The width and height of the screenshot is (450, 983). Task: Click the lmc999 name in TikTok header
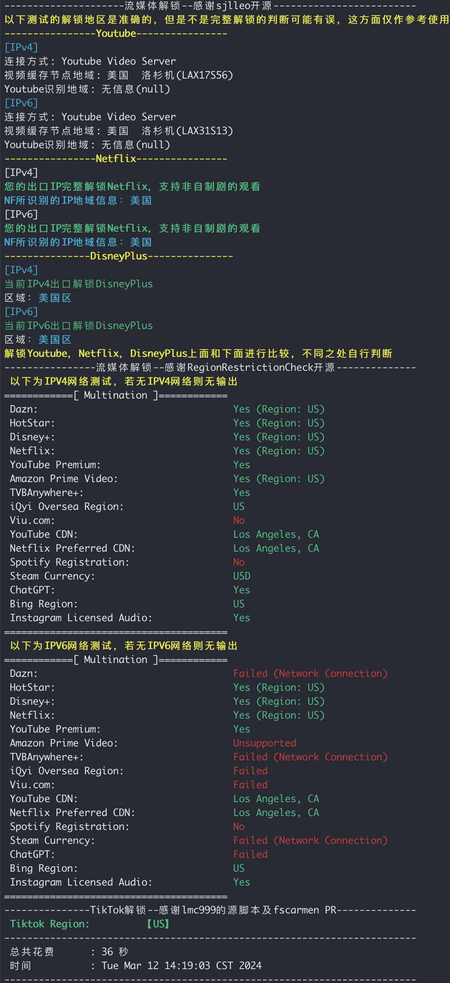[x=199, y=910]
